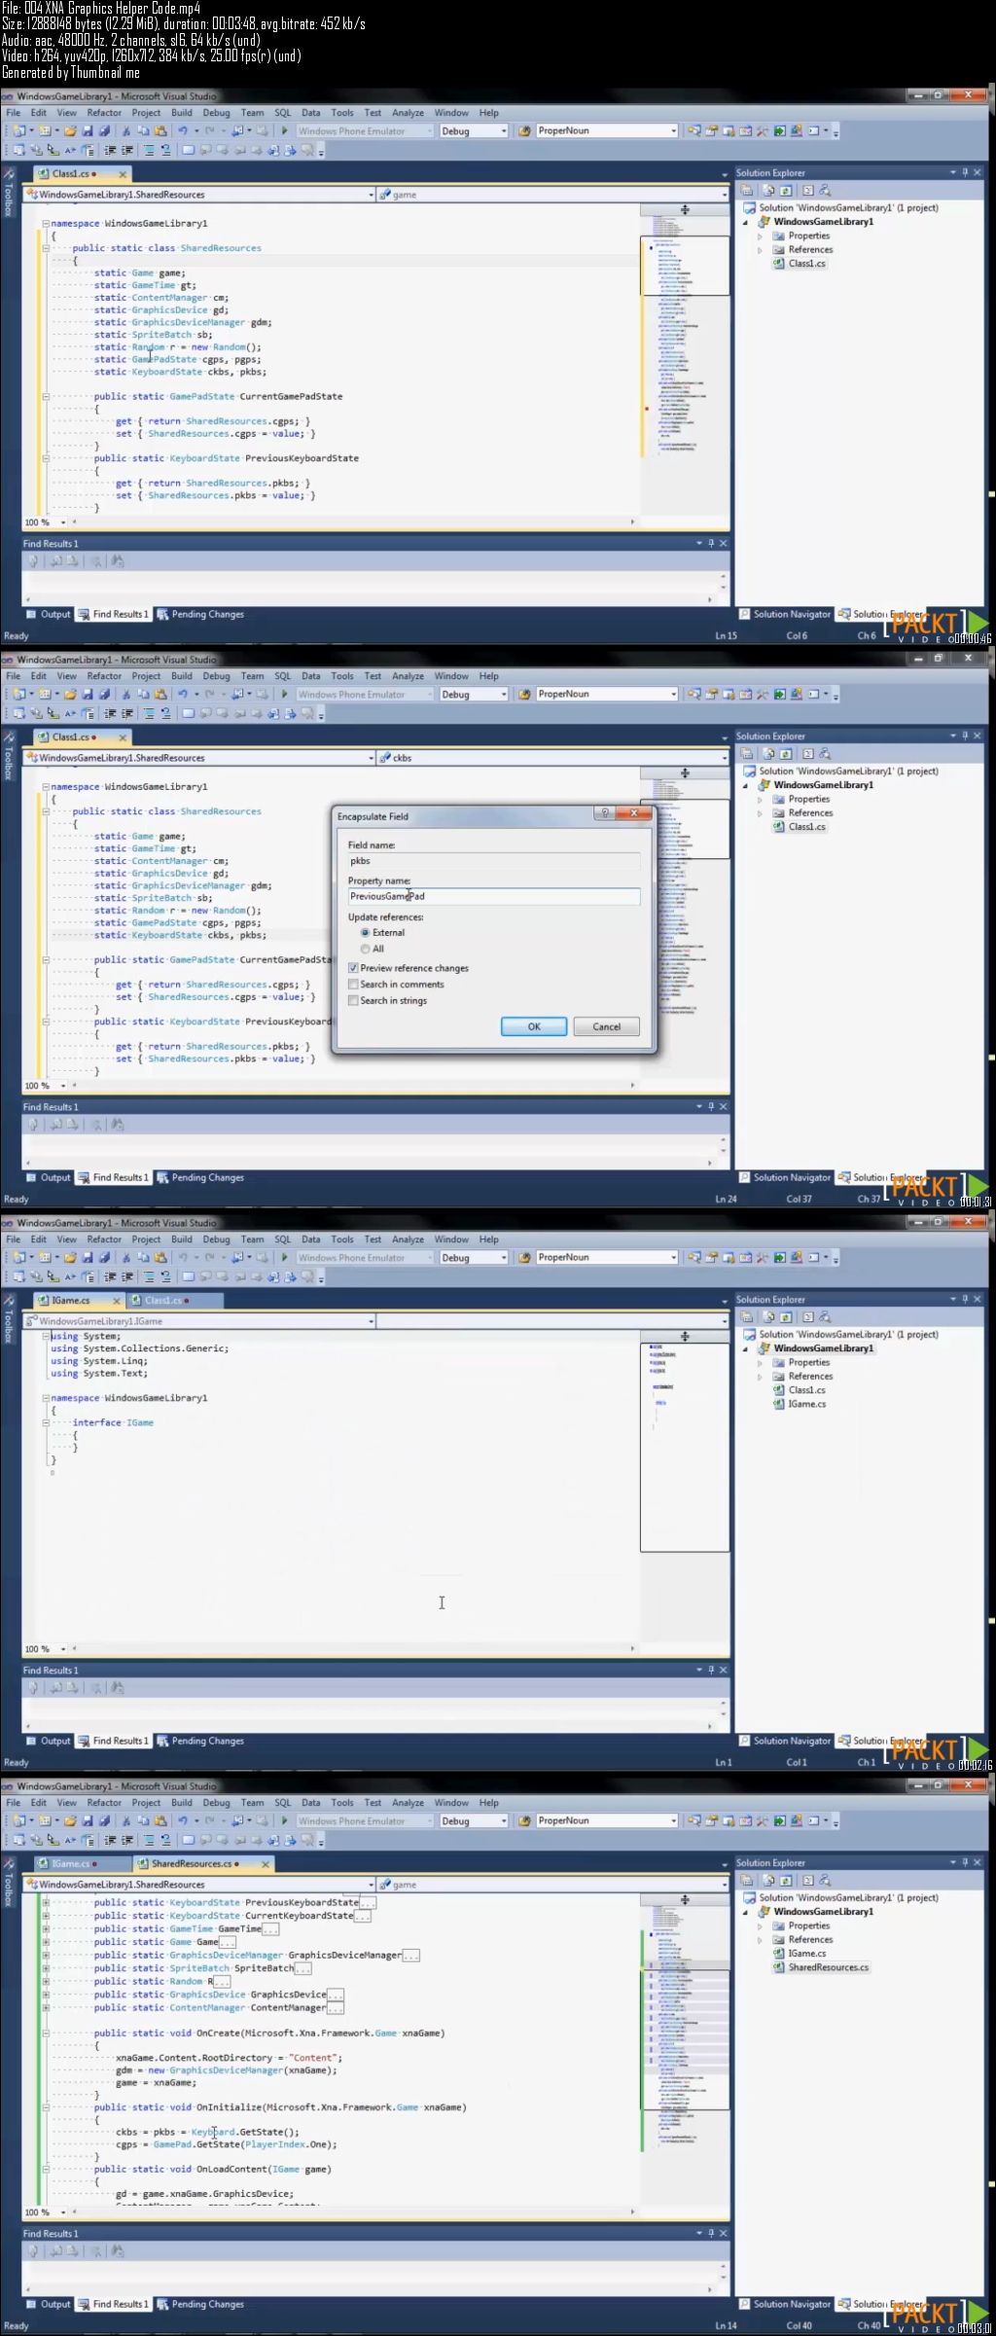The height and width of the screenshot is (2336, 996).
Task: Open Output tab in SharedResources.cs frame
Action: click(x=49, y=2304)
